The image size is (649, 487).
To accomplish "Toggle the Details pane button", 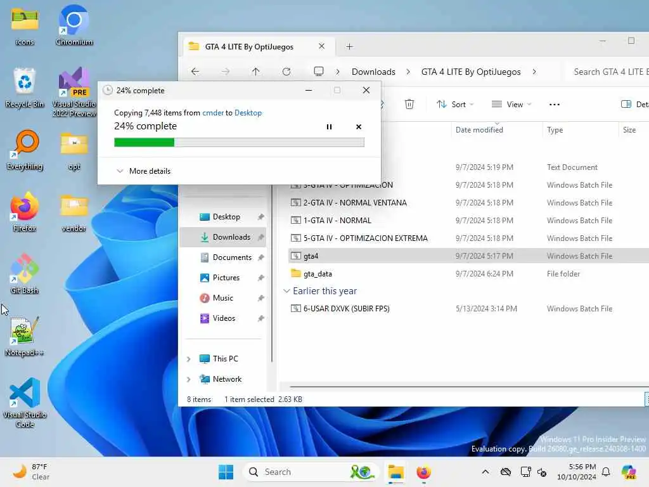I will [634, 105].
